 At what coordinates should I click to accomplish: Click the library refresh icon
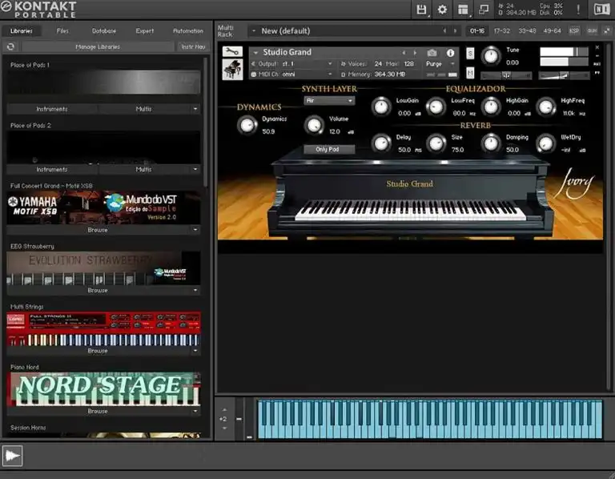coord(10,46)
